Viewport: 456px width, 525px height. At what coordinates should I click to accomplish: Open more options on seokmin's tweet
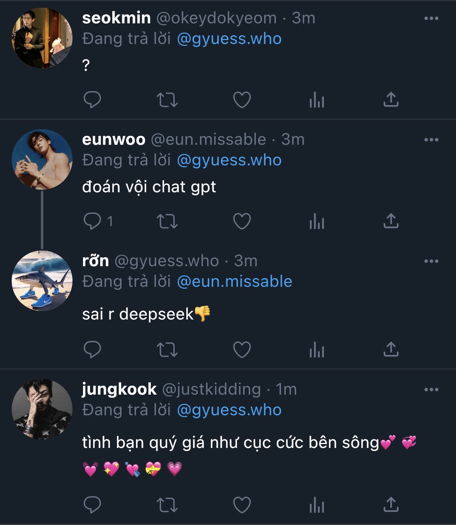(431, 18)
